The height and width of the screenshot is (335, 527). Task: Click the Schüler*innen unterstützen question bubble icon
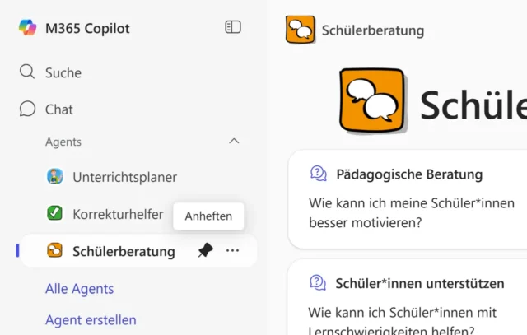coord(318,283)
